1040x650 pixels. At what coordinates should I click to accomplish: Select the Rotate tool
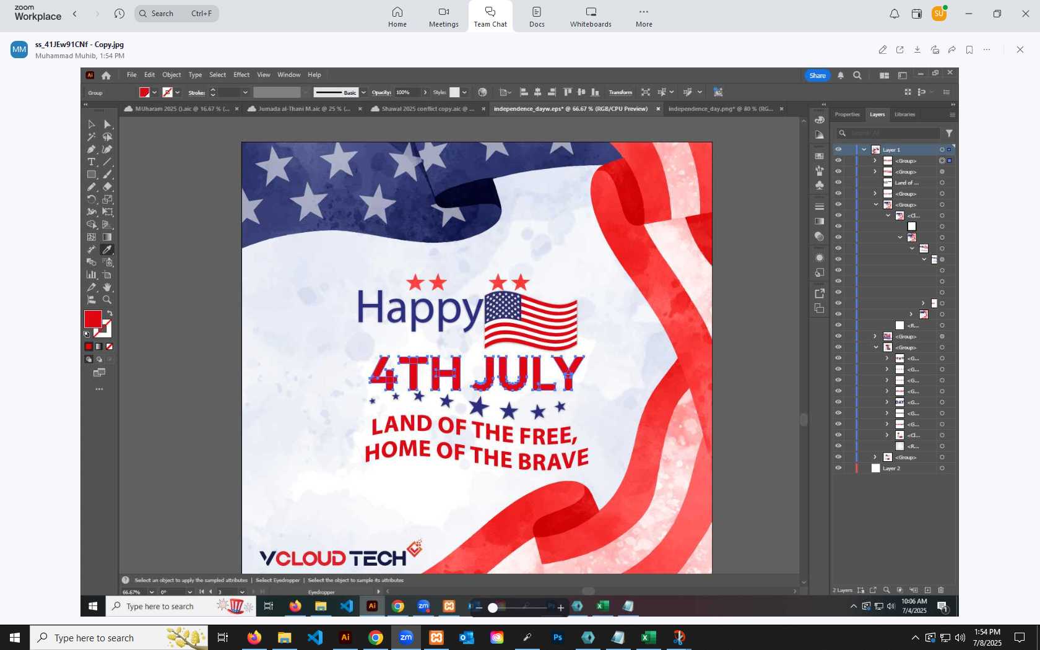[92, 199]
